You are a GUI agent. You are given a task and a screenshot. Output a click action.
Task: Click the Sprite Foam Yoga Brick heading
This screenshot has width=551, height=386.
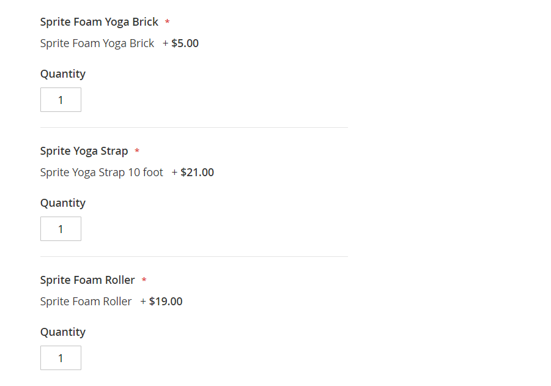click(x=99, y=22)
